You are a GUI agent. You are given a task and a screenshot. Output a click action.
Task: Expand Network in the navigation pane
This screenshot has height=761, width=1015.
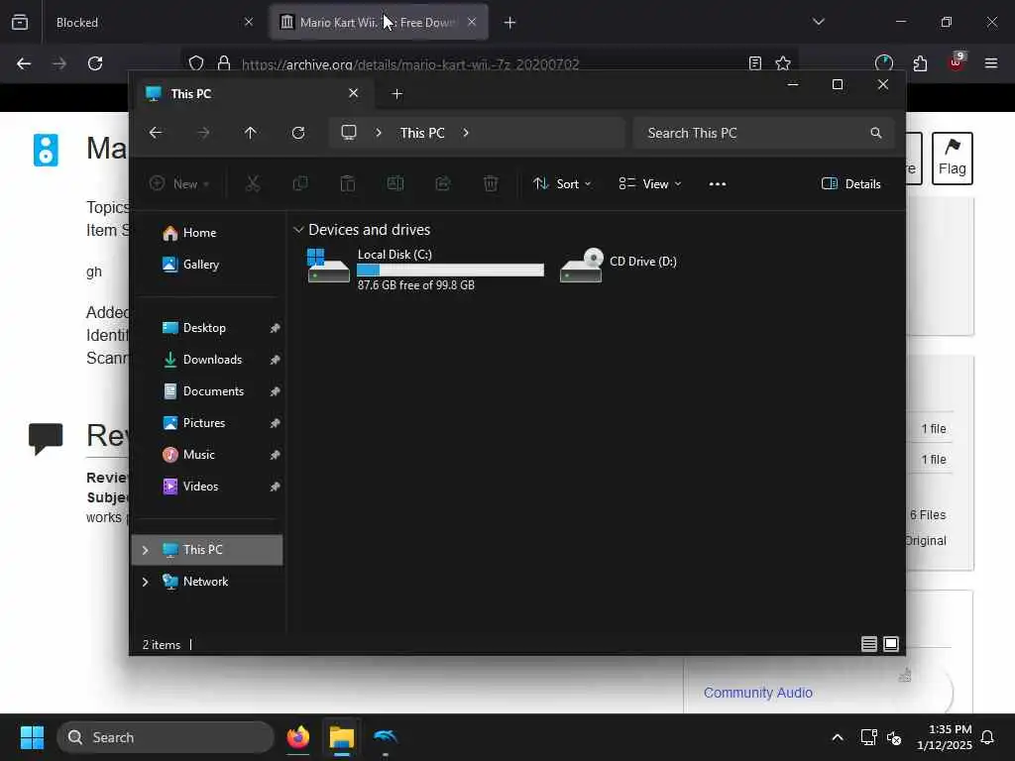pyautogui.click(x=145, y=582)
